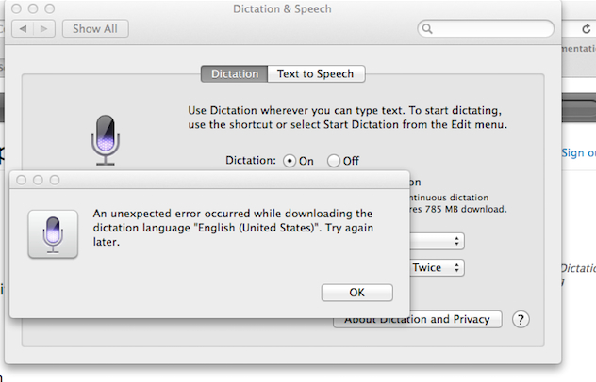The image size is (596, 382).
Task: Click the magnifying glass search icon
Action: point(427,29)
